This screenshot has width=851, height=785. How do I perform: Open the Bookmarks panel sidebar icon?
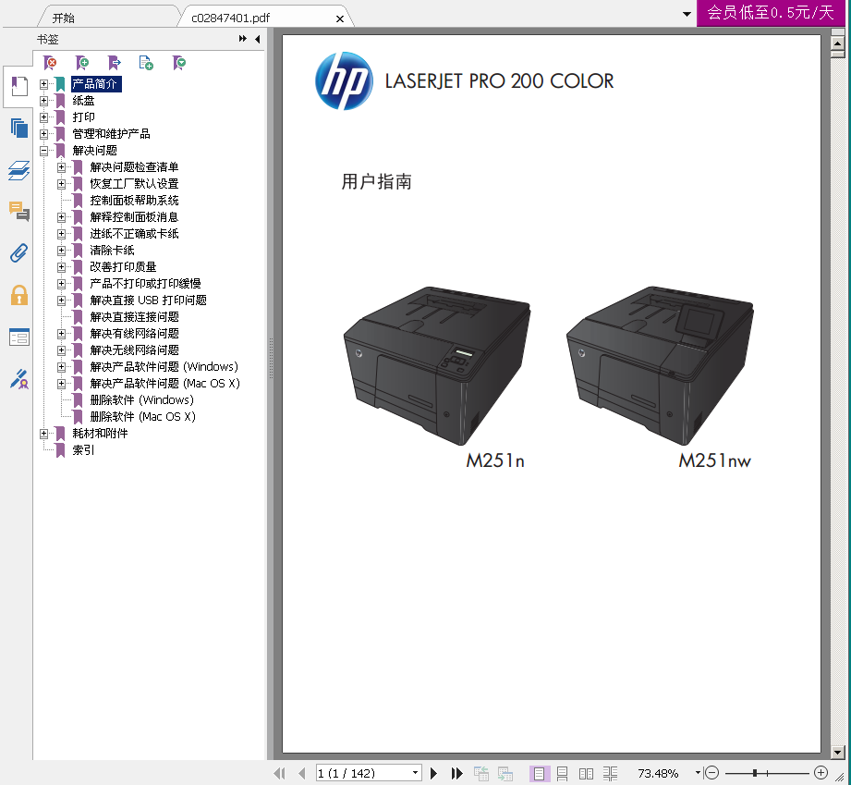tap(19, 87)
